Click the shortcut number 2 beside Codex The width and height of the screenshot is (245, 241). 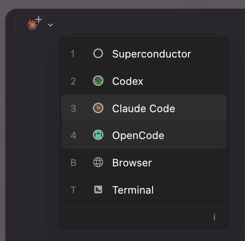point(73,81)
